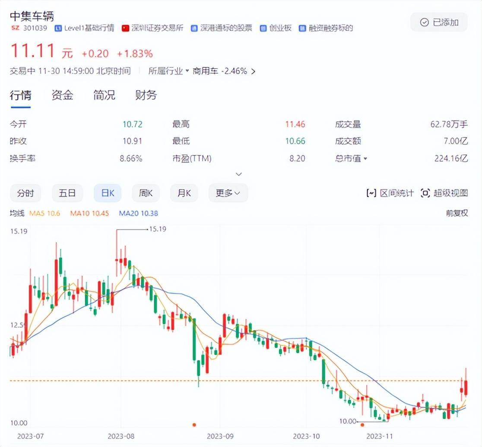Open the 总市值 dropdown
Viewport: 482px width, 447px height.
[x=351, y=158]
